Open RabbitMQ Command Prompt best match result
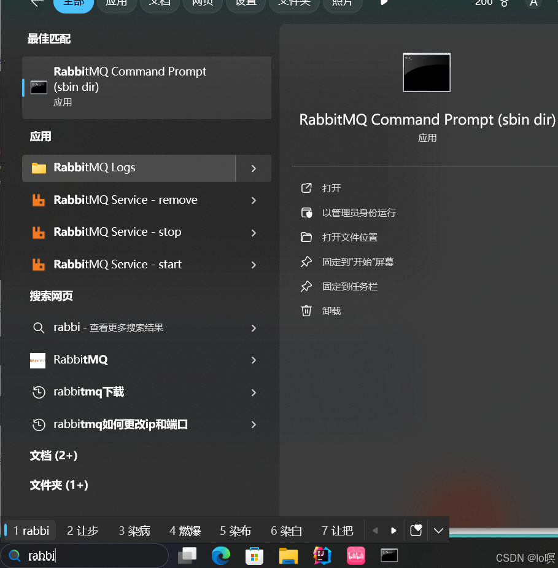The height and width of the screenshot is (568, 558). tap(147, 88)
